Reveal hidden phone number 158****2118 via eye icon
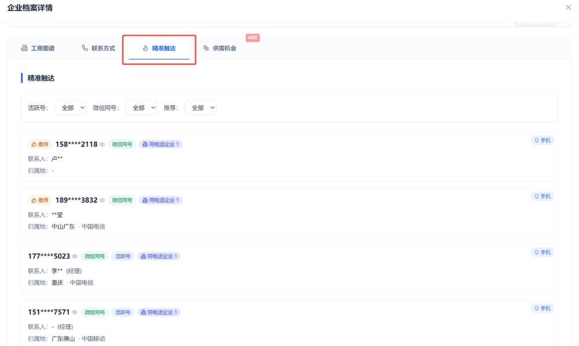 click(102, 145)
